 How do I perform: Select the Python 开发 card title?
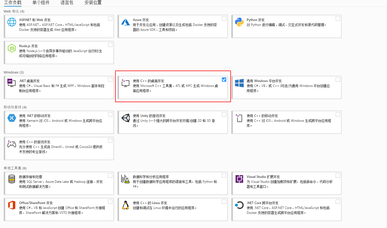256,20
